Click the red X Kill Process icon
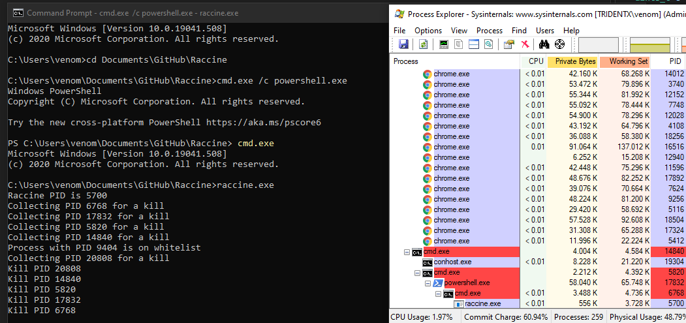The width and height of the screenshot is (686, 323). [x=525, y=44]
